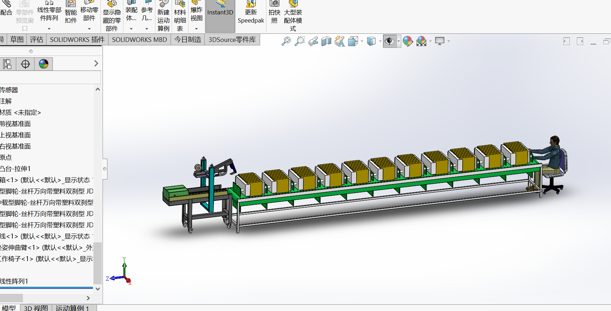
Task: Switch to 今日制造 tab
Action: tap(188, 39)
